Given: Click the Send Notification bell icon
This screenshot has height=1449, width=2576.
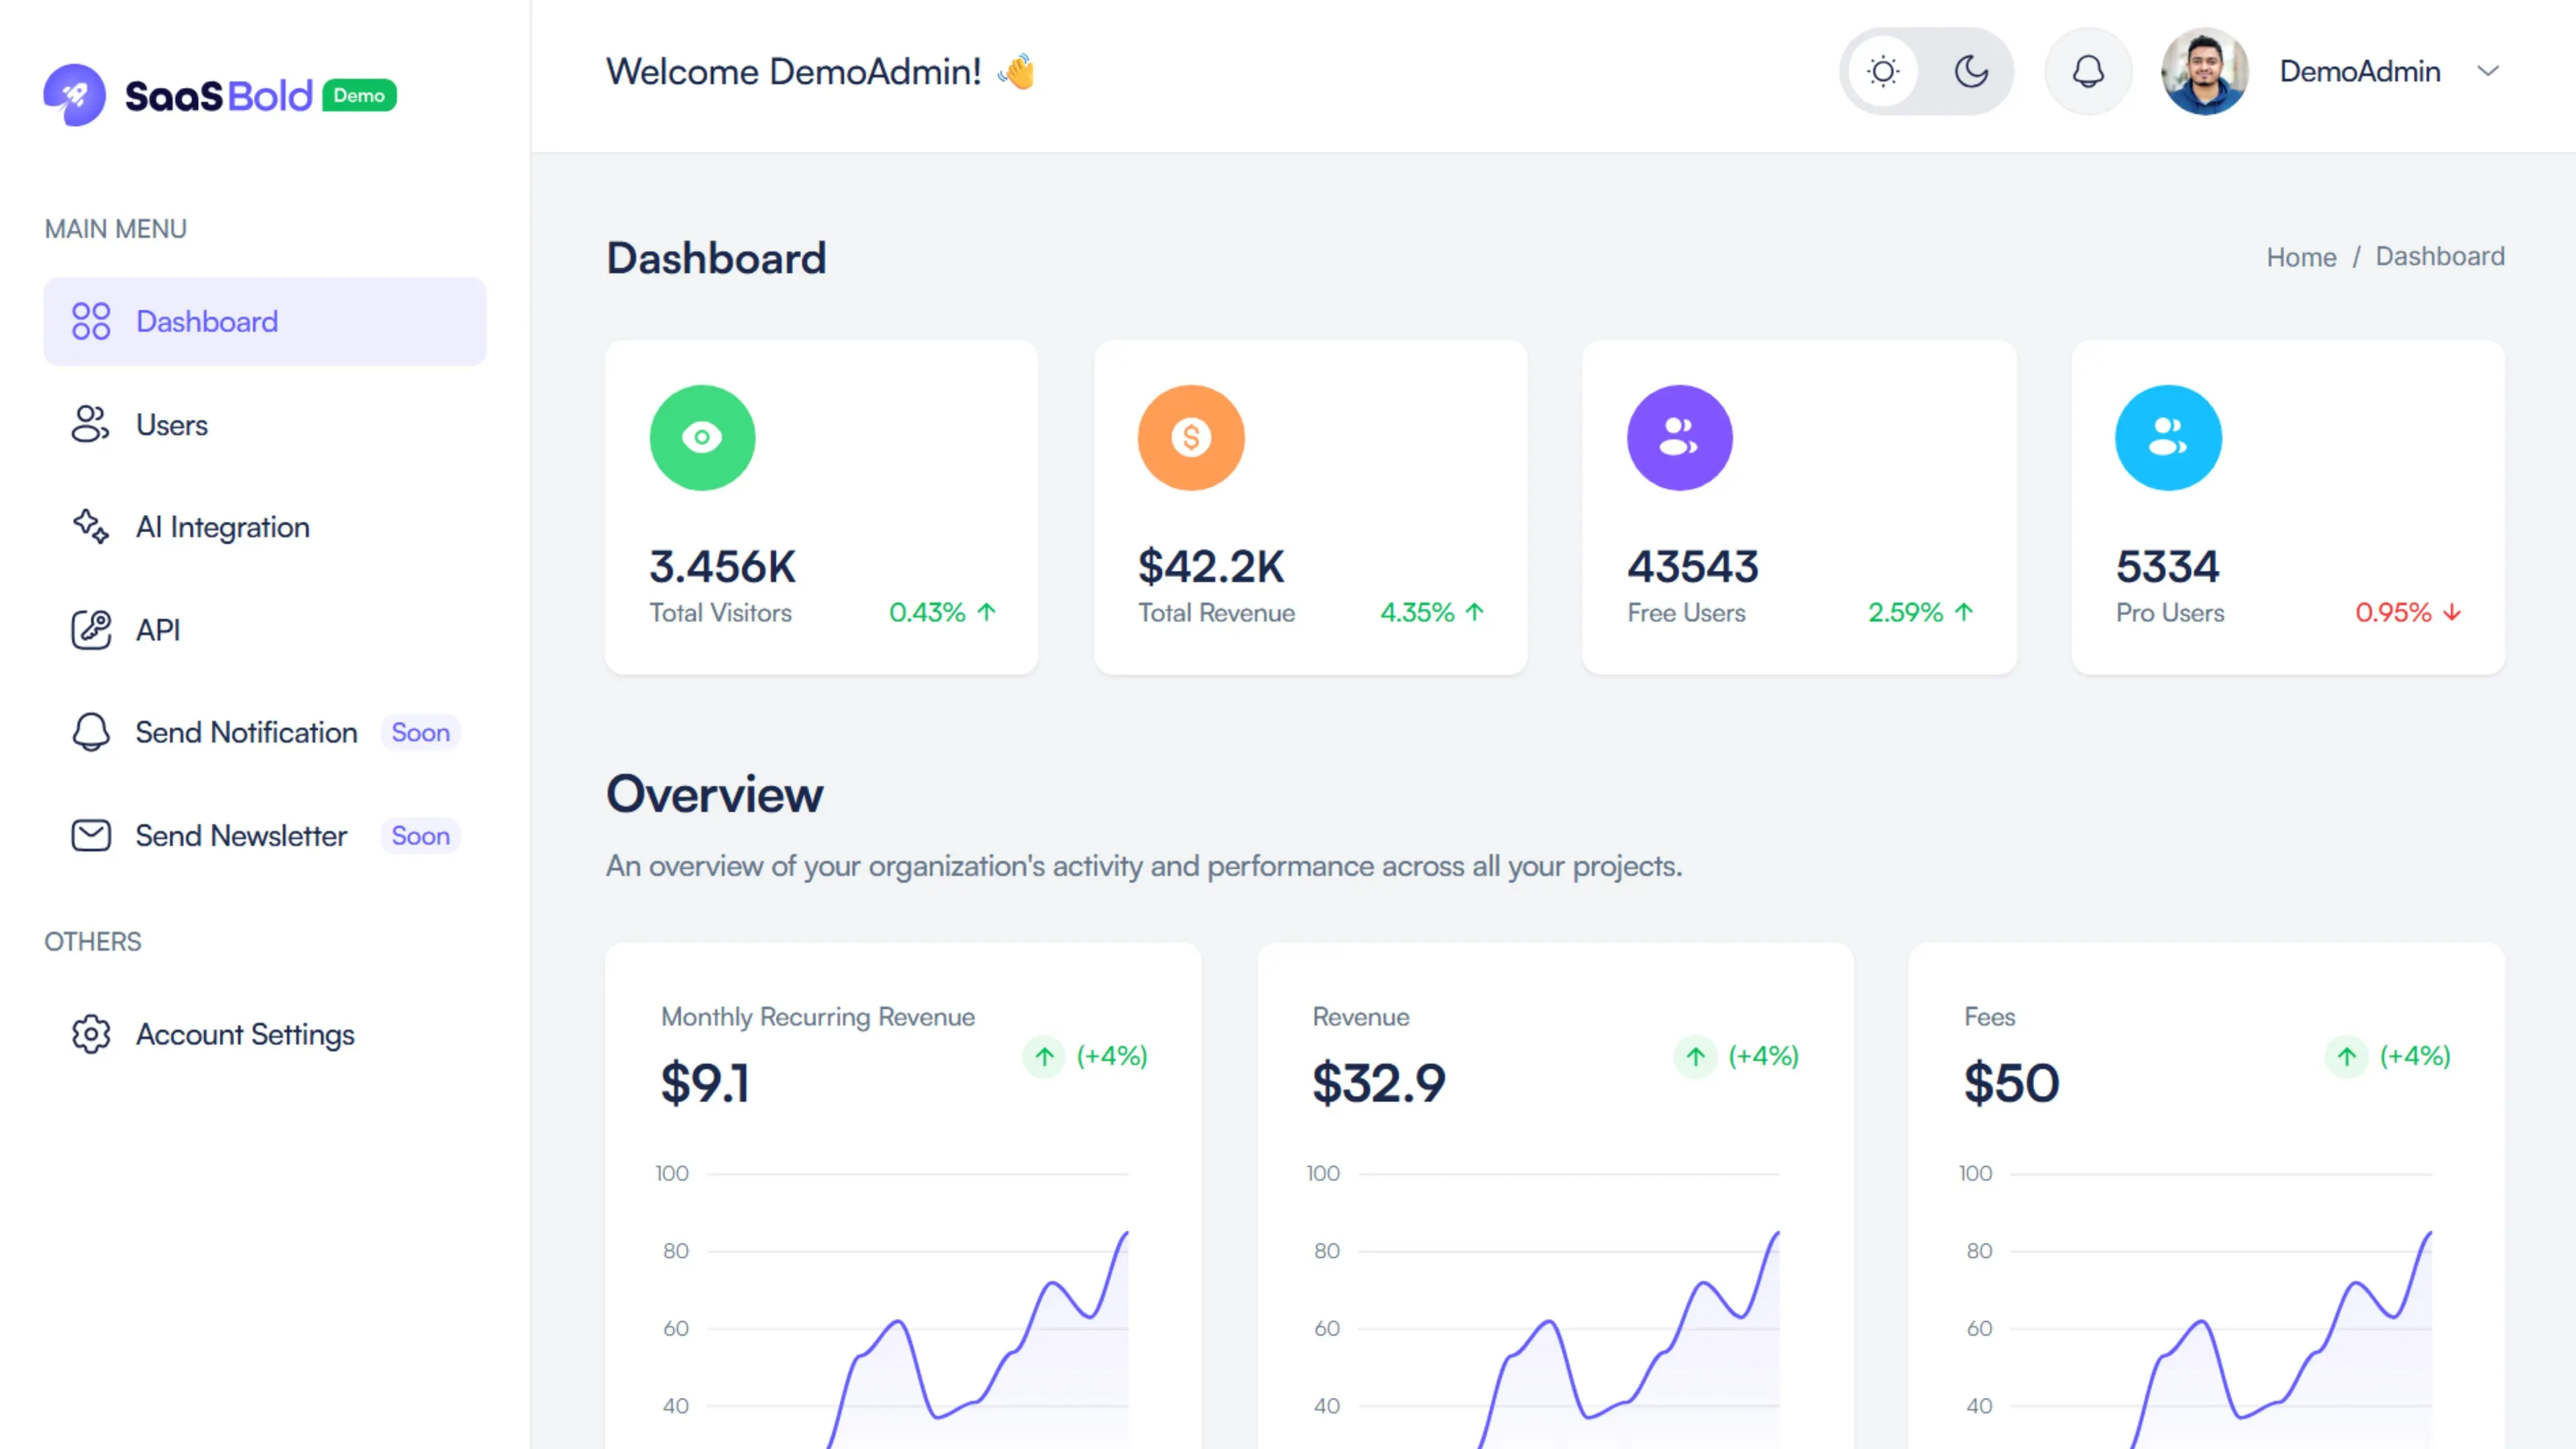Looking at the screenshot, I should pos(91,732).
